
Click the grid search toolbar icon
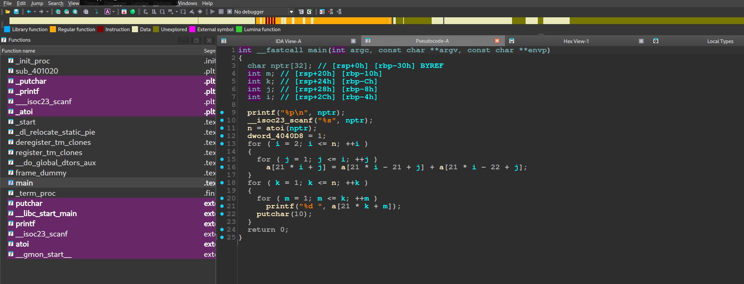(x=58, y=12)
